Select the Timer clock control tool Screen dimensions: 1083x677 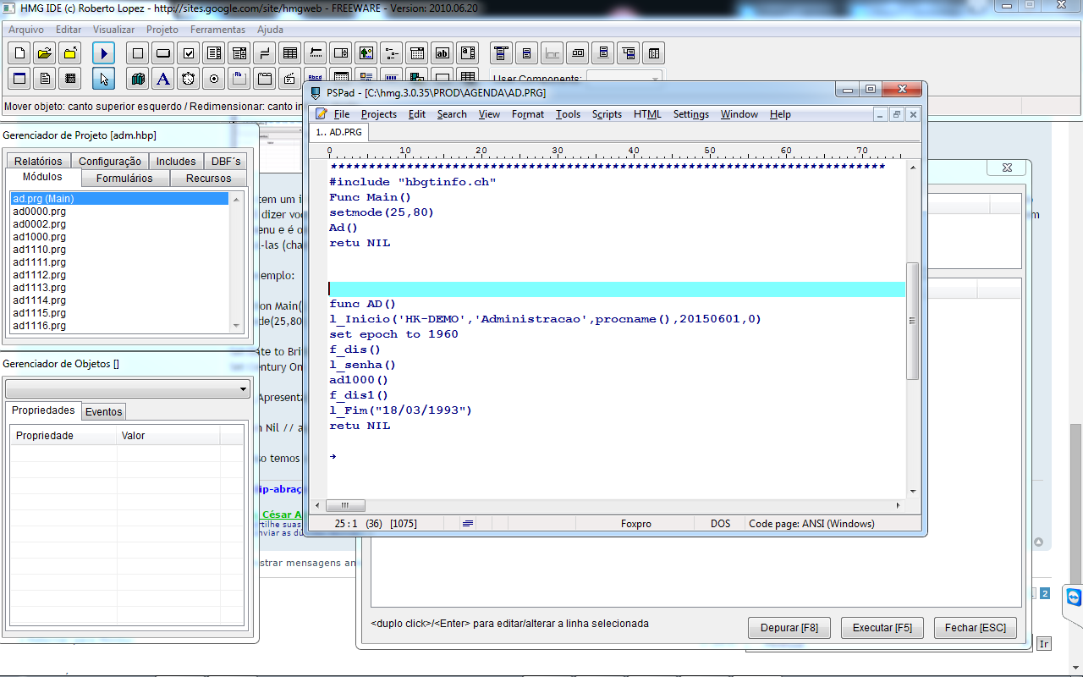coord(189,79)
